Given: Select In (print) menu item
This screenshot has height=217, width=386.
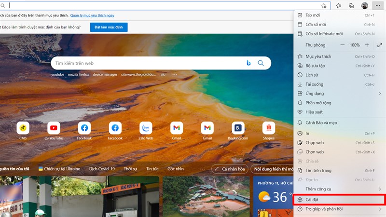Looking at the screenshot, I should coord(339,134).
